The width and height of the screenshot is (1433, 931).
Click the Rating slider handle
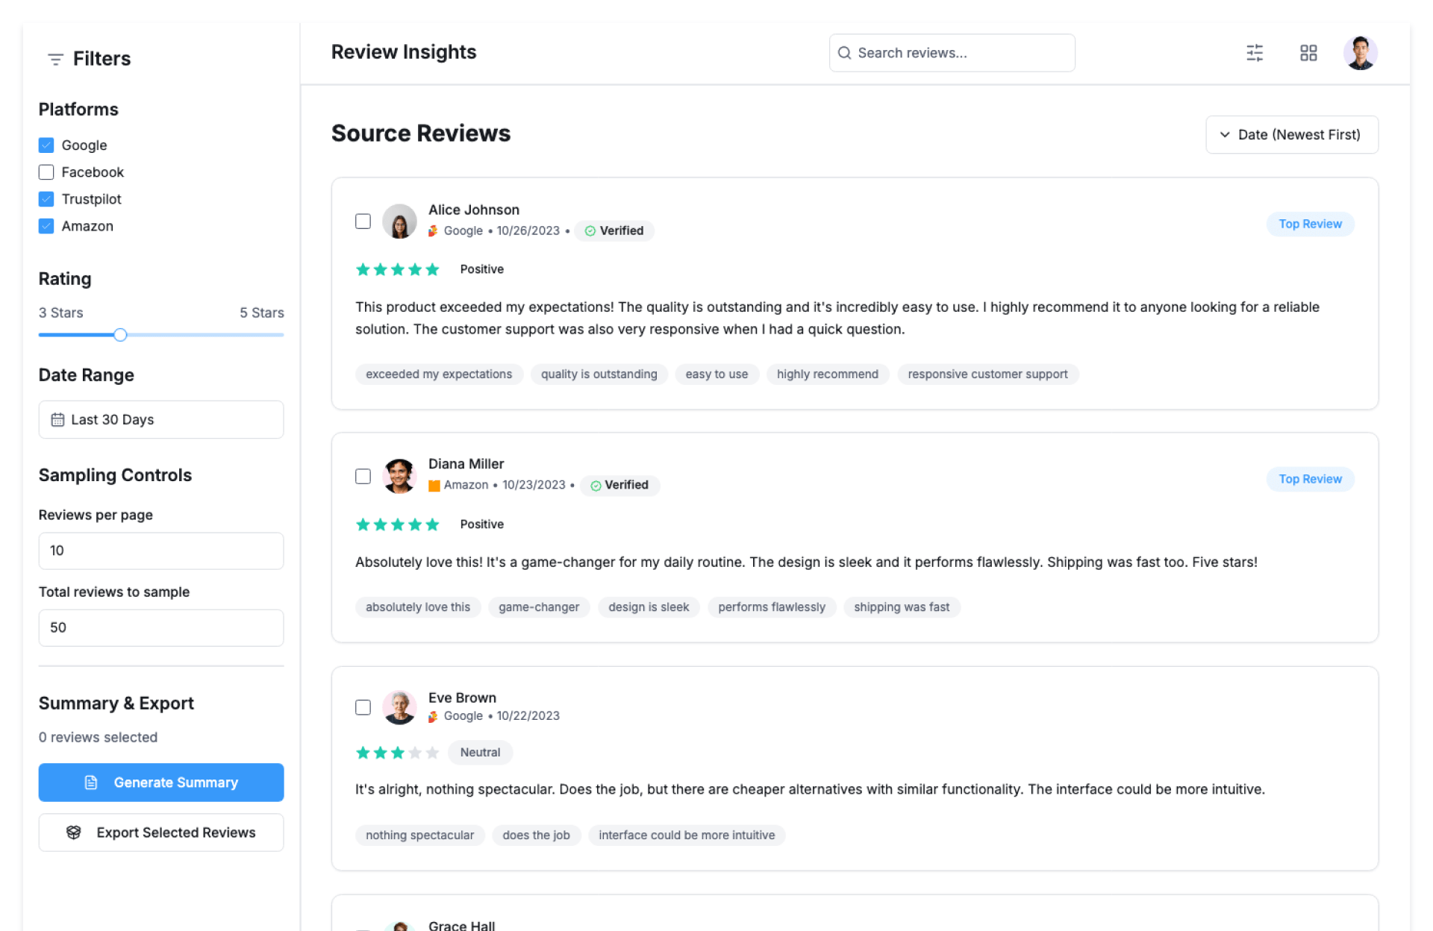tap(120, 335)
